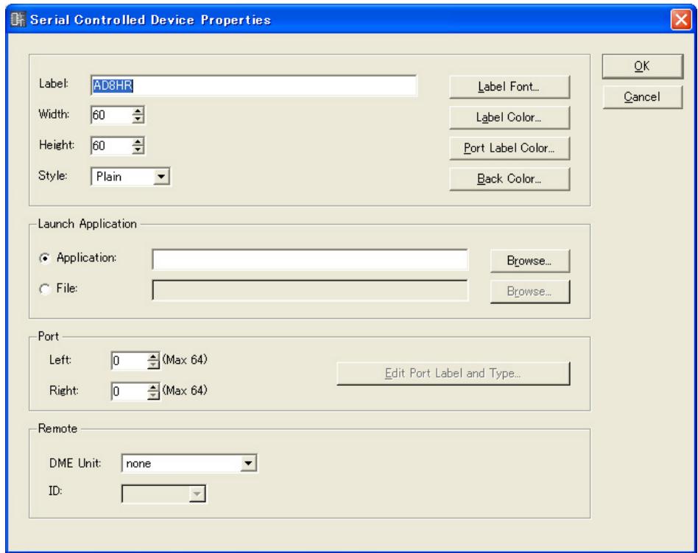Open the Port Label Color picker
This screenshot has height=553, width=698.
(x=510, y=148)
